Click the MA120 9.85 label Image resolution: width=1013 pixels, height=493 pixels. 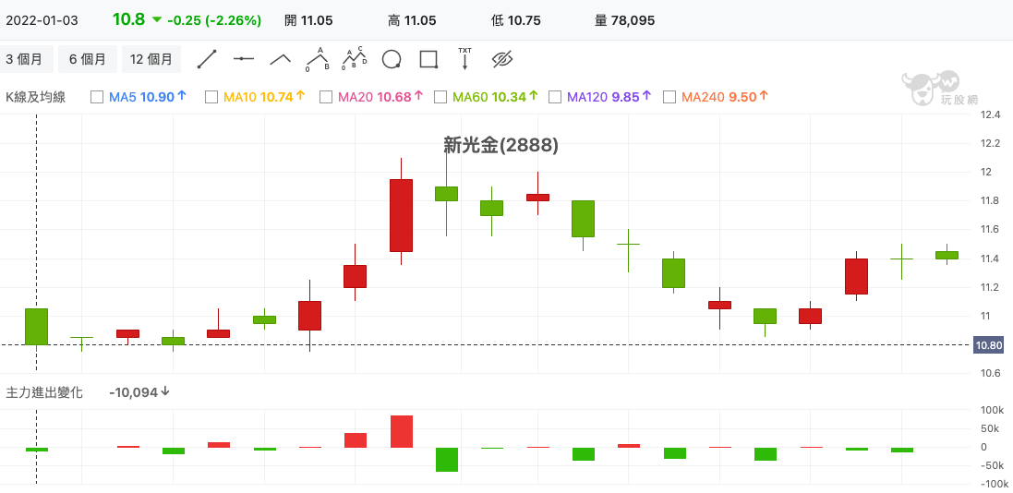click(609, 97)
